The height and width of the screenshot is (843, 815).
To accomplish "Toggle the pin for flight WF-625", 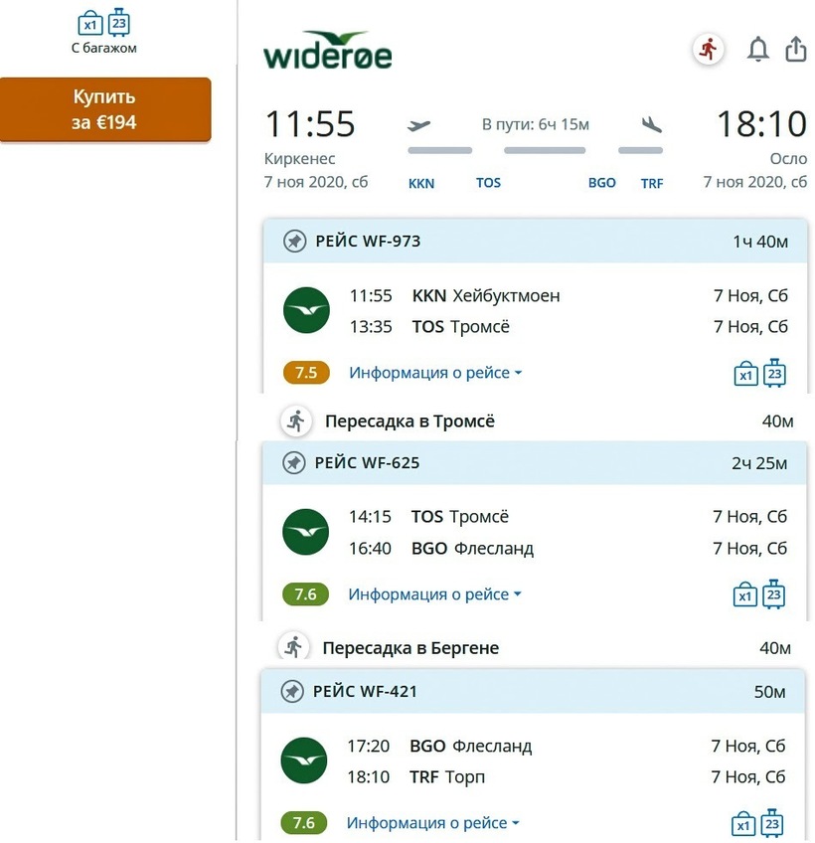I will [294, 462].
